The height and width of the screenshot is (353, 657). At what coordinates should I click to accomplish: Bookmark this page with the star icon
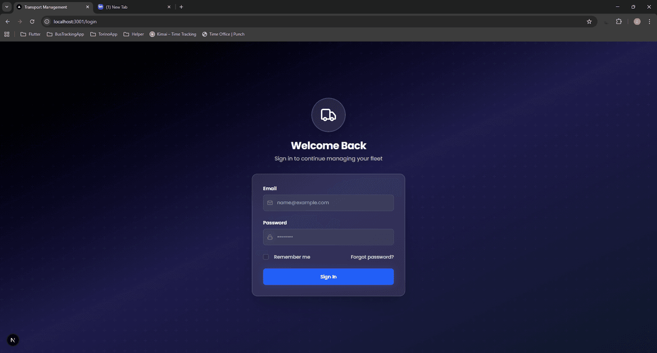point(589,22)
